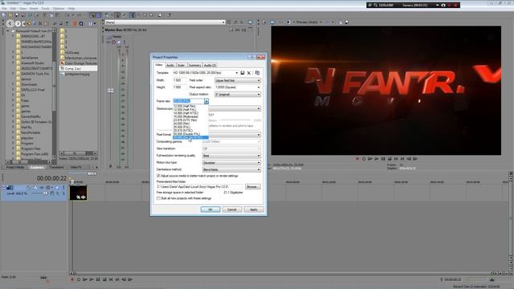Open the Deinterlace method dropdown
This screenshot has width=514, height=289.
tap(231, 169)
